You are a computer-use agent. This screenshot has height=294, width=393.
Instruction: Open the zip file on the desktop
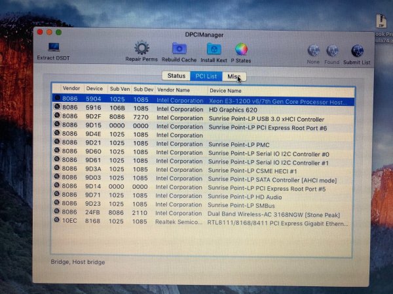click(x=381, y=22)
